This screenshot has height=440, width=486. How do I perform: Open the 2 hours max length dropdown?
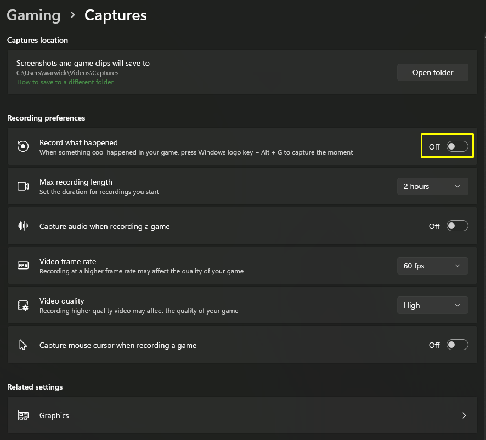coord(432,186)
